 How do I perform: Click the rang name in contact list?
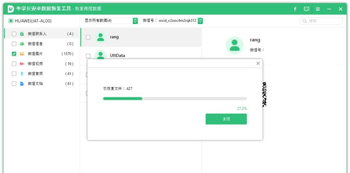pyautogui.click(x=114, y=37)
